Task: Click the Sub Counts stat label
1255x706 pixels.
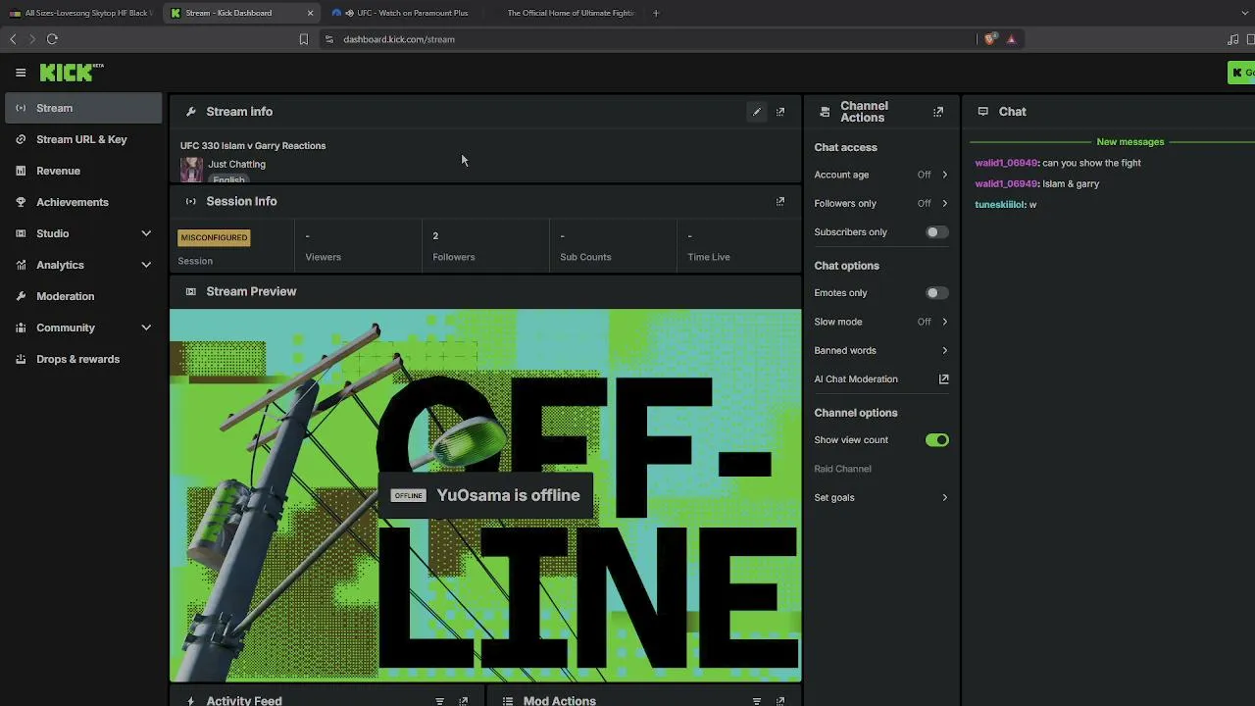Action: click(585, 257)
